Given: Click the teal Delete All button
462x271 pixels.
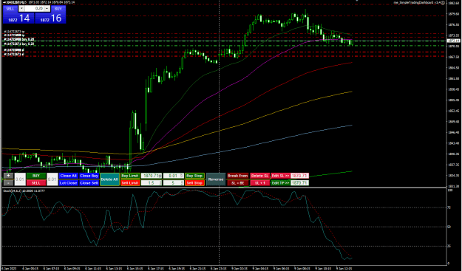Looking at the screenshot, I should point(109,179).
